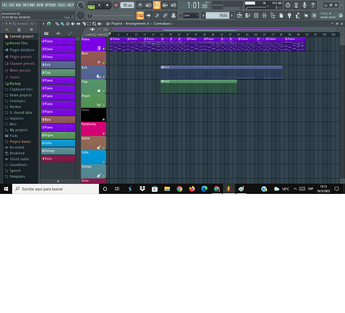The image size is (345, 313).
Task: Click the microphone recording icon
Action: click(305, 5)
